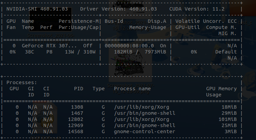This screenshot has width=256, height=140.
Task: Click the 3MiB memory usage value
Action: (x=230, y=131)
